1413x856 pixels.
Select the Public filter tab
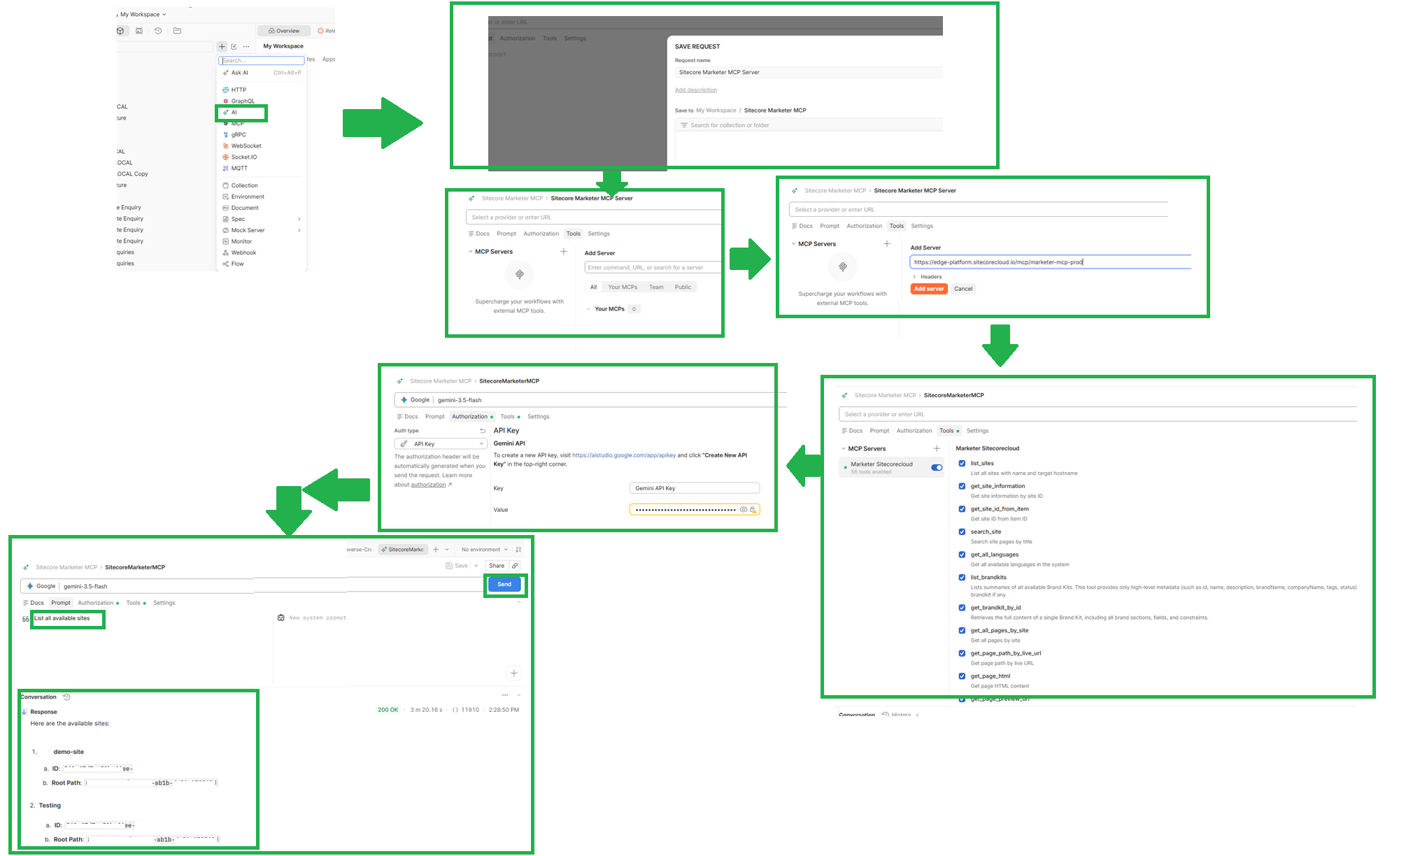tap(683, 287)
